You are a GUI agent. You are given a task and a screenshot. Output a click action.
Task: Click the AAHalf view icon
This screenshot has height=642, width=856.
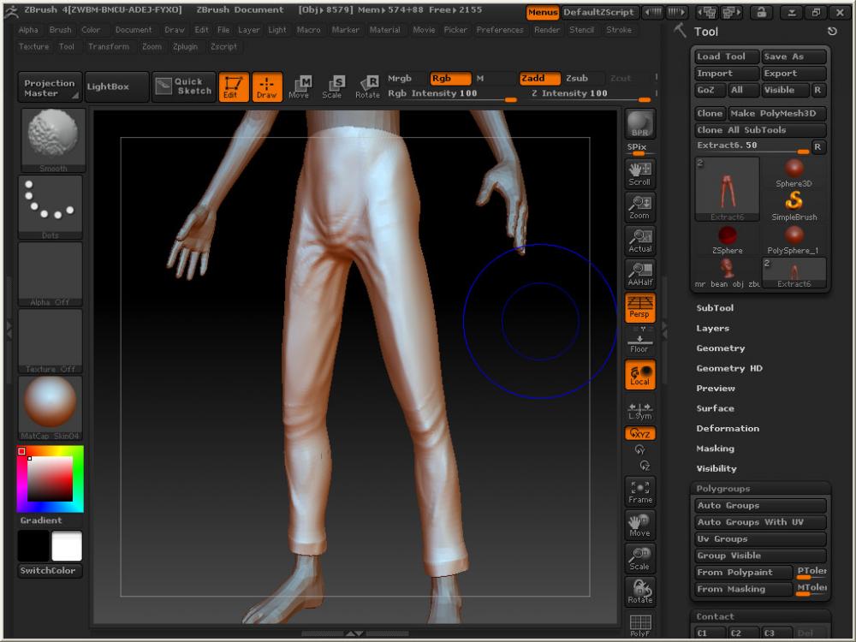639,273
